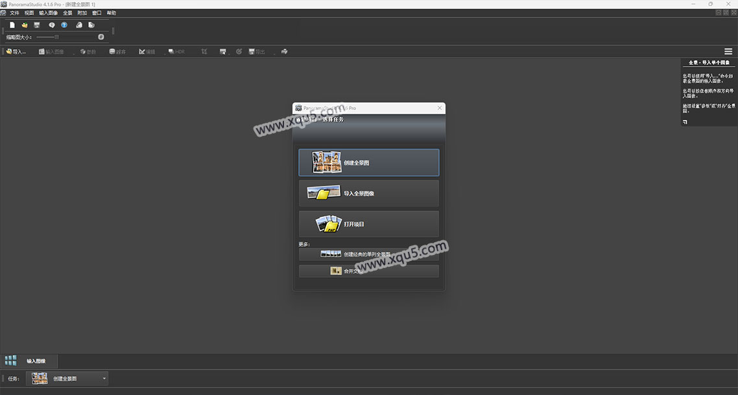
Task: Open the hamburger menu icon at right
Action: pyautogui.click(x=728, y=52)
